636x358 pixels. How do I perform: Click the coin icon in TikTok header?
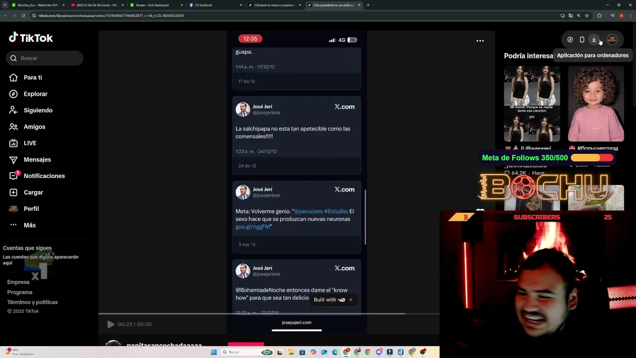(x=570, y=39)
